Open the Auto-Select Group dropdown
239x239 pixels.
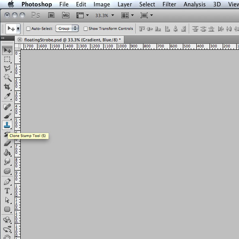coord(67,29)
